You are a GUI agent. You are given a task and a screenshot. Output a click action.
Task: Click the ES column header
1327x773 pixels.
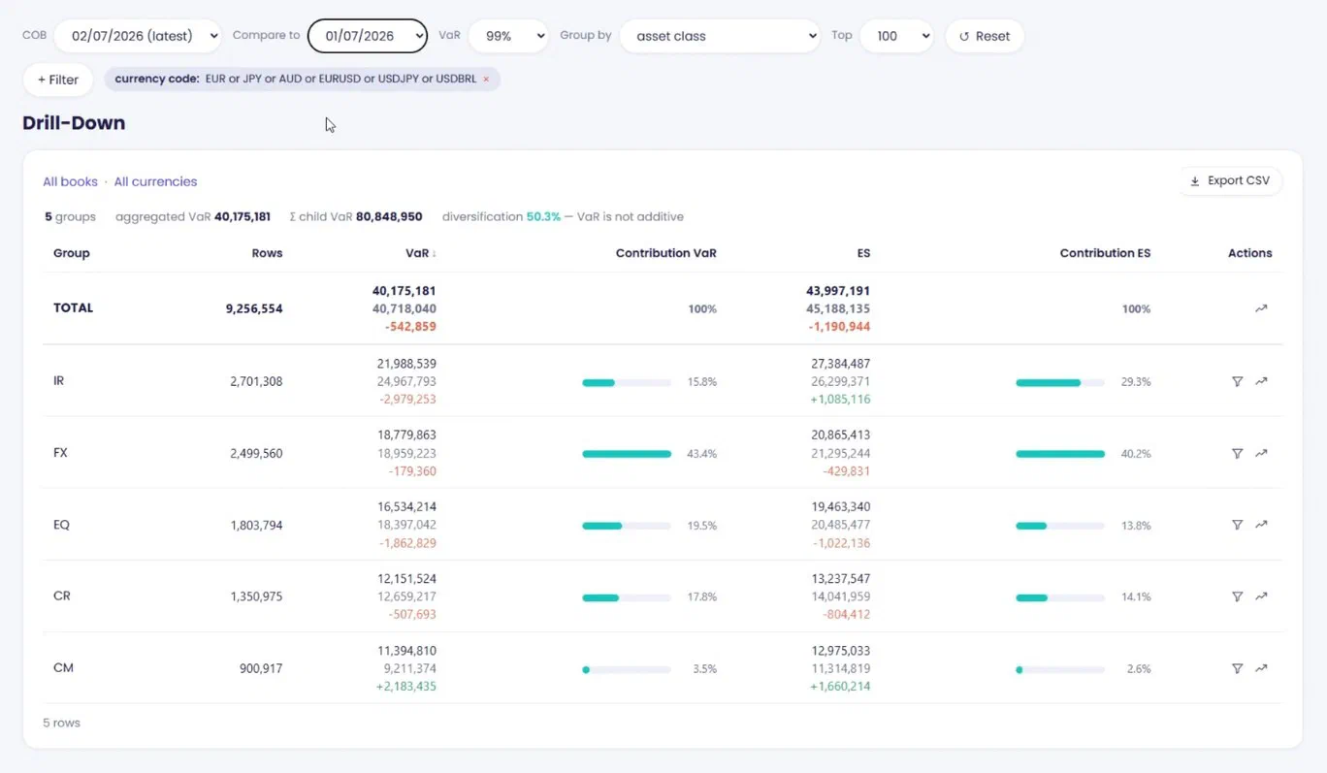[863, 253]
